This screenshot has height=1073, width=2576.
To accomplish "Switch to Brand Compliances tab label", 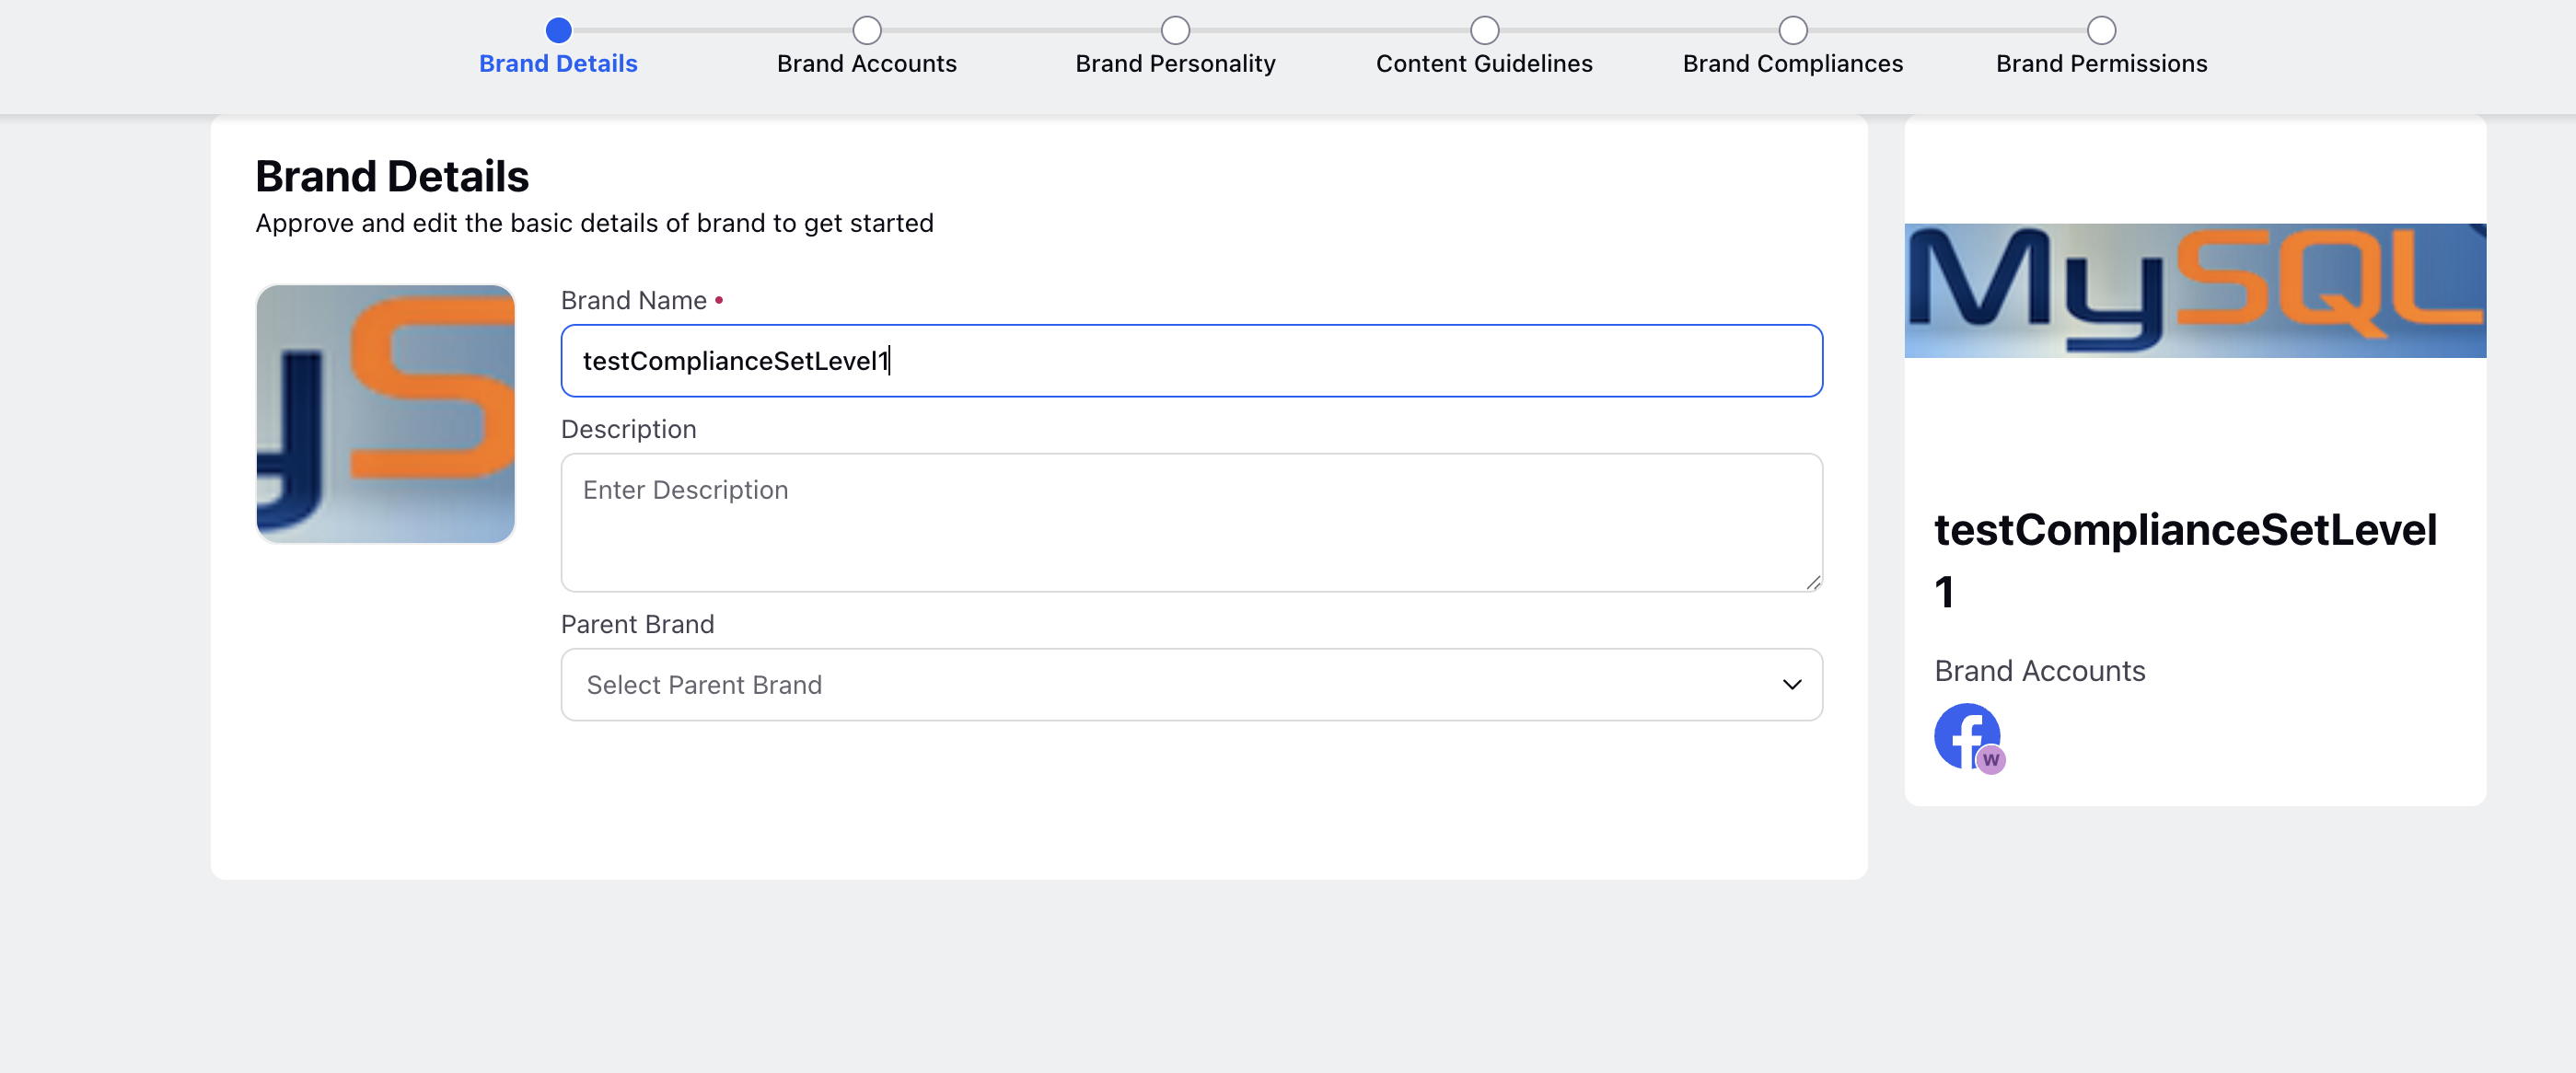I will 1793,64.
